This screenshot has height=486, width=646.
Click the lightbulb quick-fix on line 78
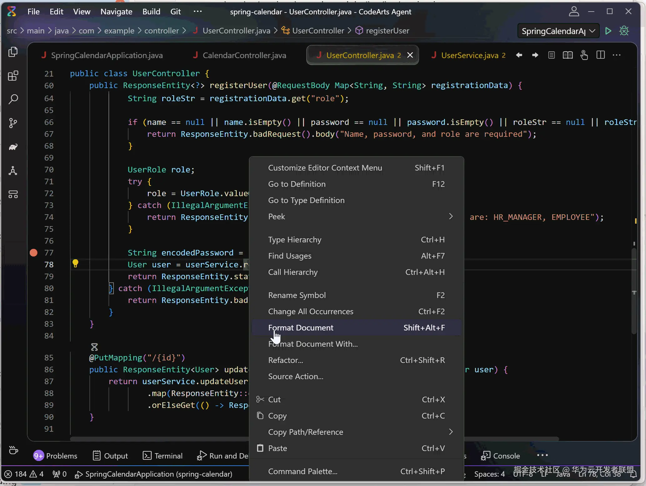click(x=75, y=264)
